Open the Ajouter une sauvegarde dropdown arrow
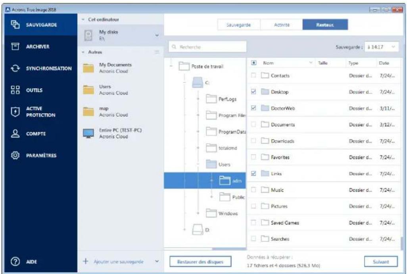407x274 pixels. pos(157,261)
